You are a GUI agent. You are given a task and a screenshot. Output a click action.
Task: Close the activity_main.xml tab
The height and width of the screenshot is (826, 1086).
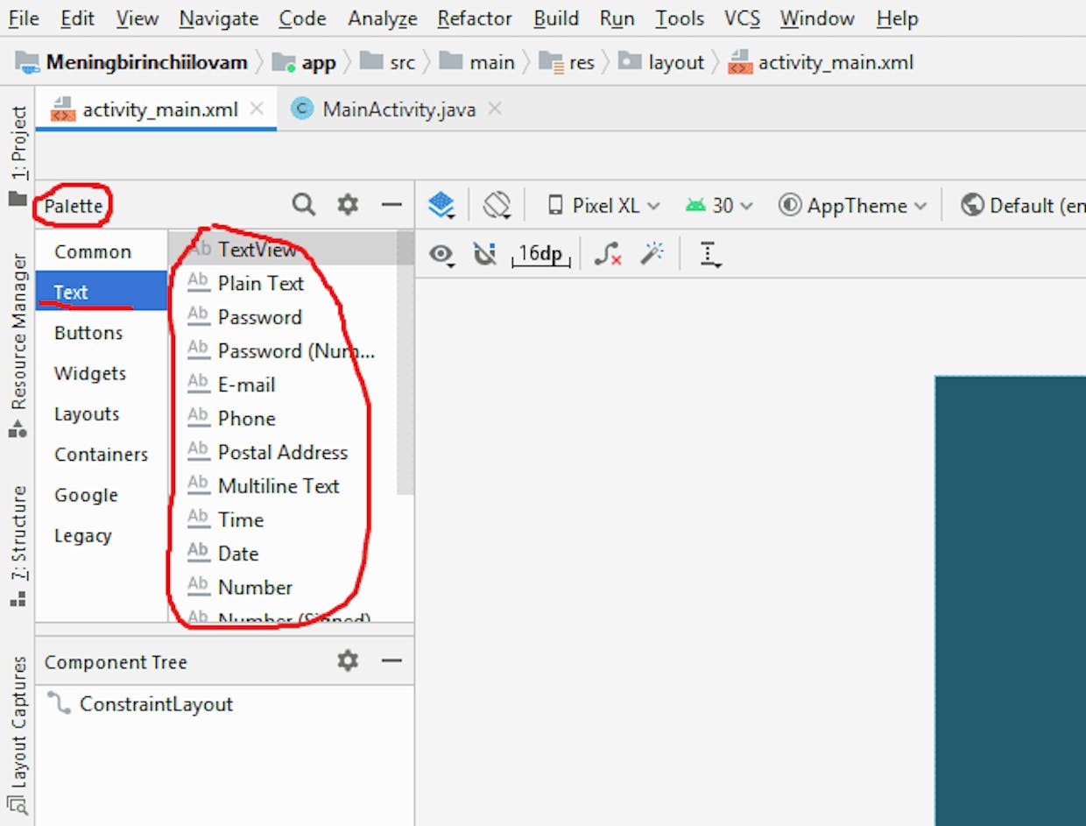[x=257, y=109]
